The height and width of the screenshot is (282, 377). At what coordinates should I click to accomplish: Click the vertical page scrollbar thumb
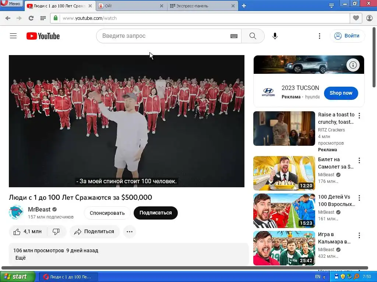(x=374, y=58)
